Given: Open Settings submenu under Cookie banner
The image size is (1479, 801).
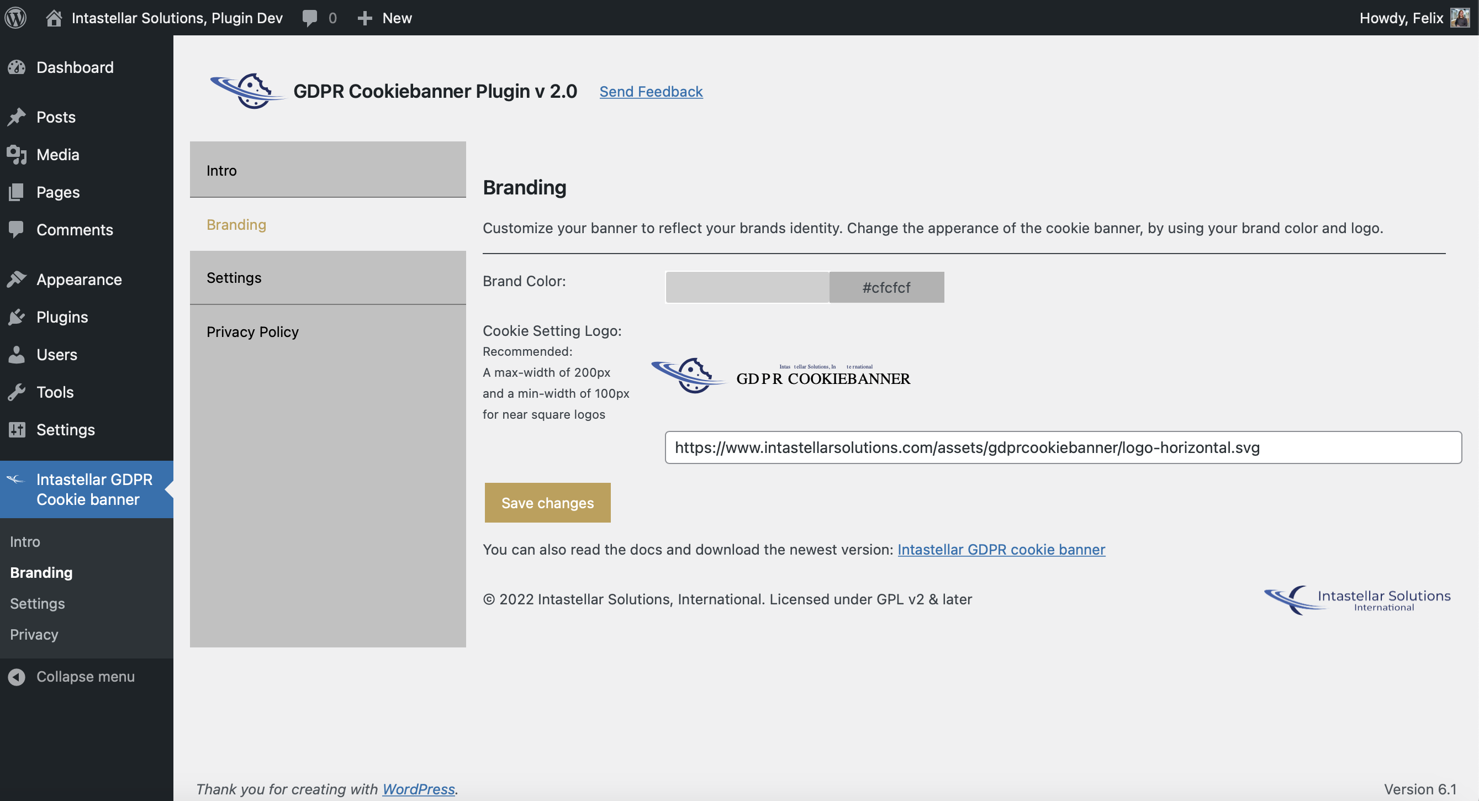Looking at the screenshot, I should 38,603.
